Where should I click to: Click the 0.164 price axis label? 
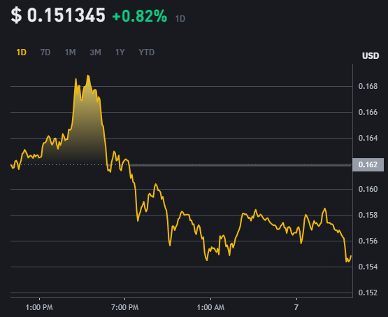(368, 138)
